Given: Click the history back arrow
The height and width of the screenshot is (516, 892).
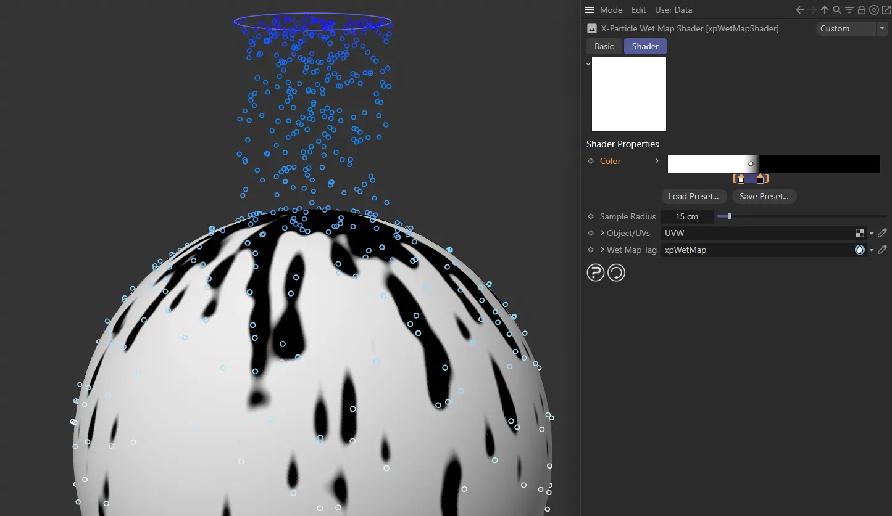Looking at the screenshot, I should (799, 10).
